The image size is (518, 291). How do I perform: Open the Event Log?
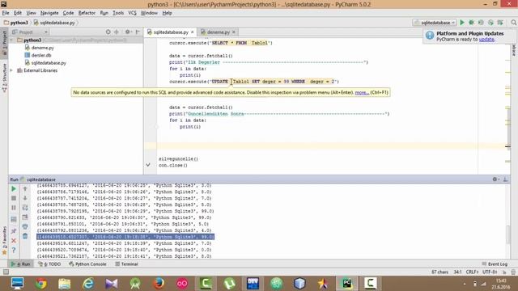[x=495, y=264]
